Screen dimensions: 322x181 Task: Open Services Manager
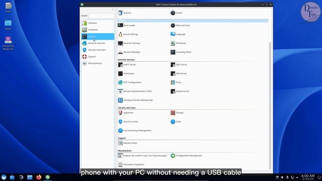pos(129,52)
